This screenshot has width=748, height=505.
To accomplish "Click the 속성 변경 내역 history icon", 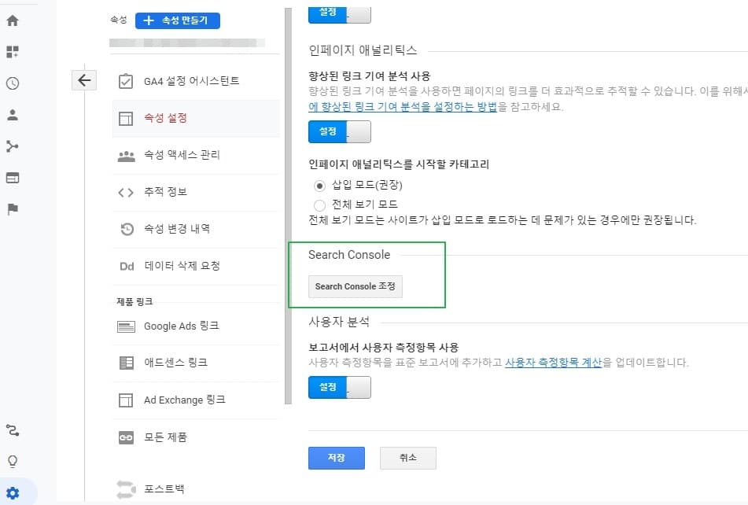I will click(x=127, y=230).
